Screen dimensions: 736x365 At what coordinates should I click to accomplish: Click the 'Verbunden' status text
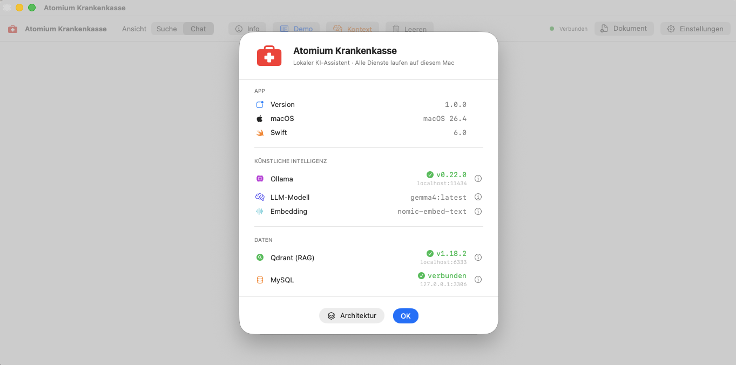[573, 29]
